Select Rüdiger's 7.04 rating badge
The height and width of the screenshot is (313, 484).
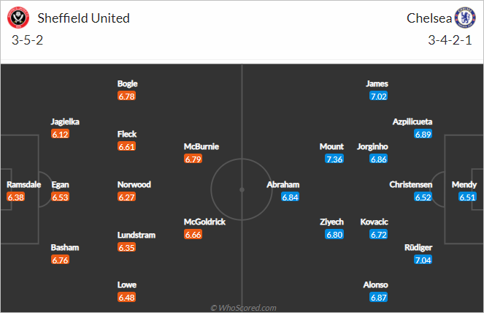(x=423, y=260)
